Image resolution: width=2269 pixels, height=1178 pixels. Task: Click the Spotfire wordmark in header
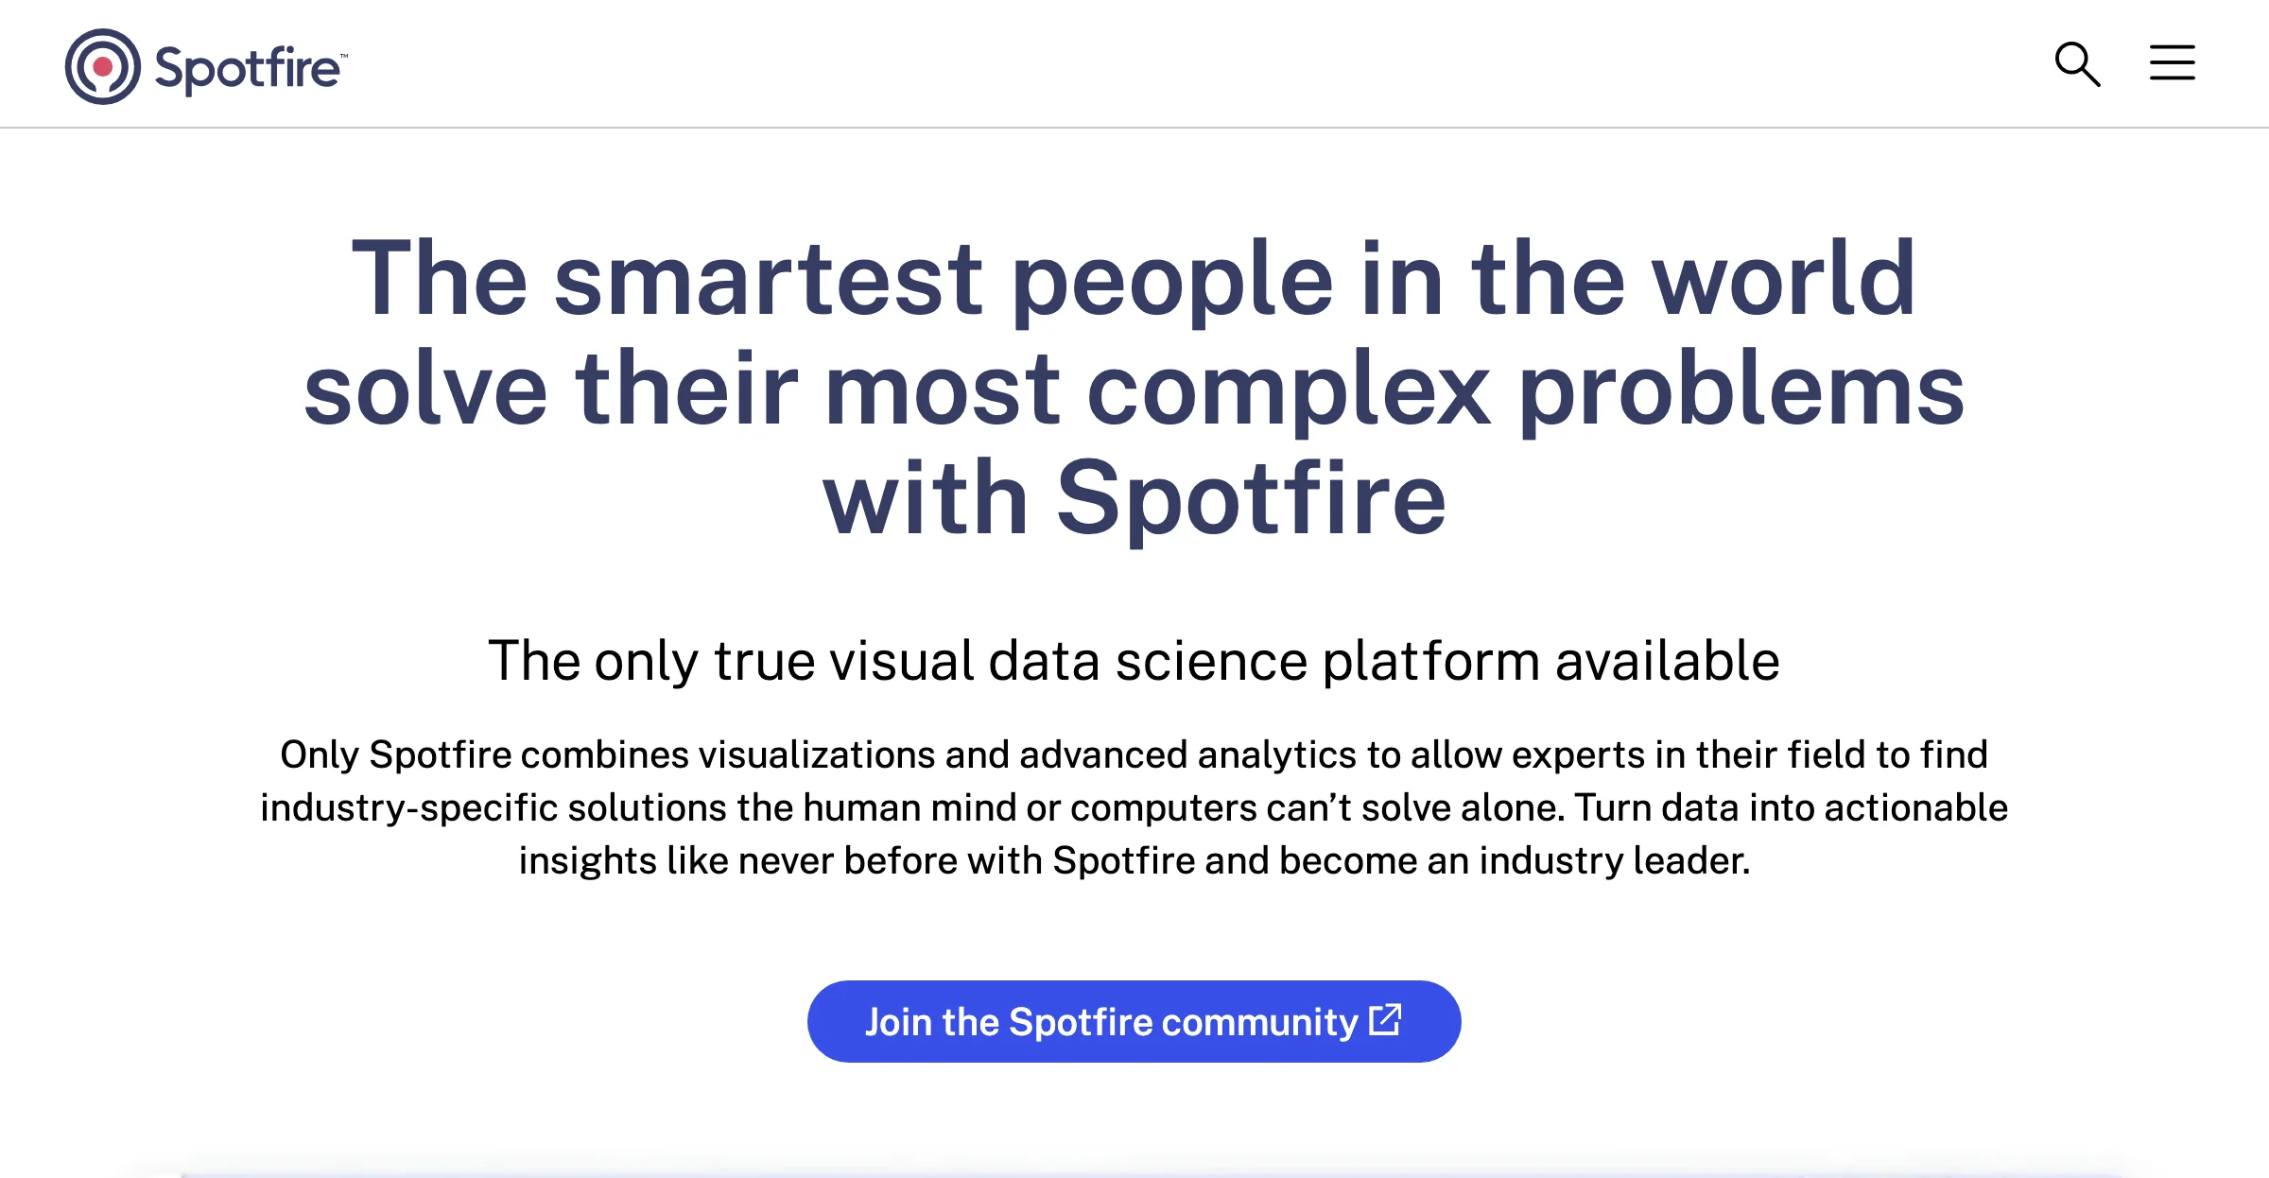[247, 69]
